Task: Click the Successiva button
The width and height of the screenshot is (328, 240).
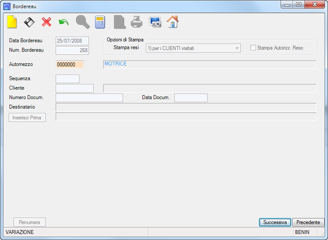Action: click(x=275, y=222)
